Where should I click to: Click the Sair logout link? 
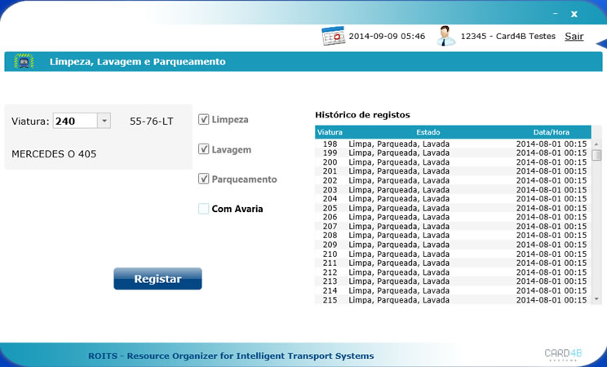point(574,37)
